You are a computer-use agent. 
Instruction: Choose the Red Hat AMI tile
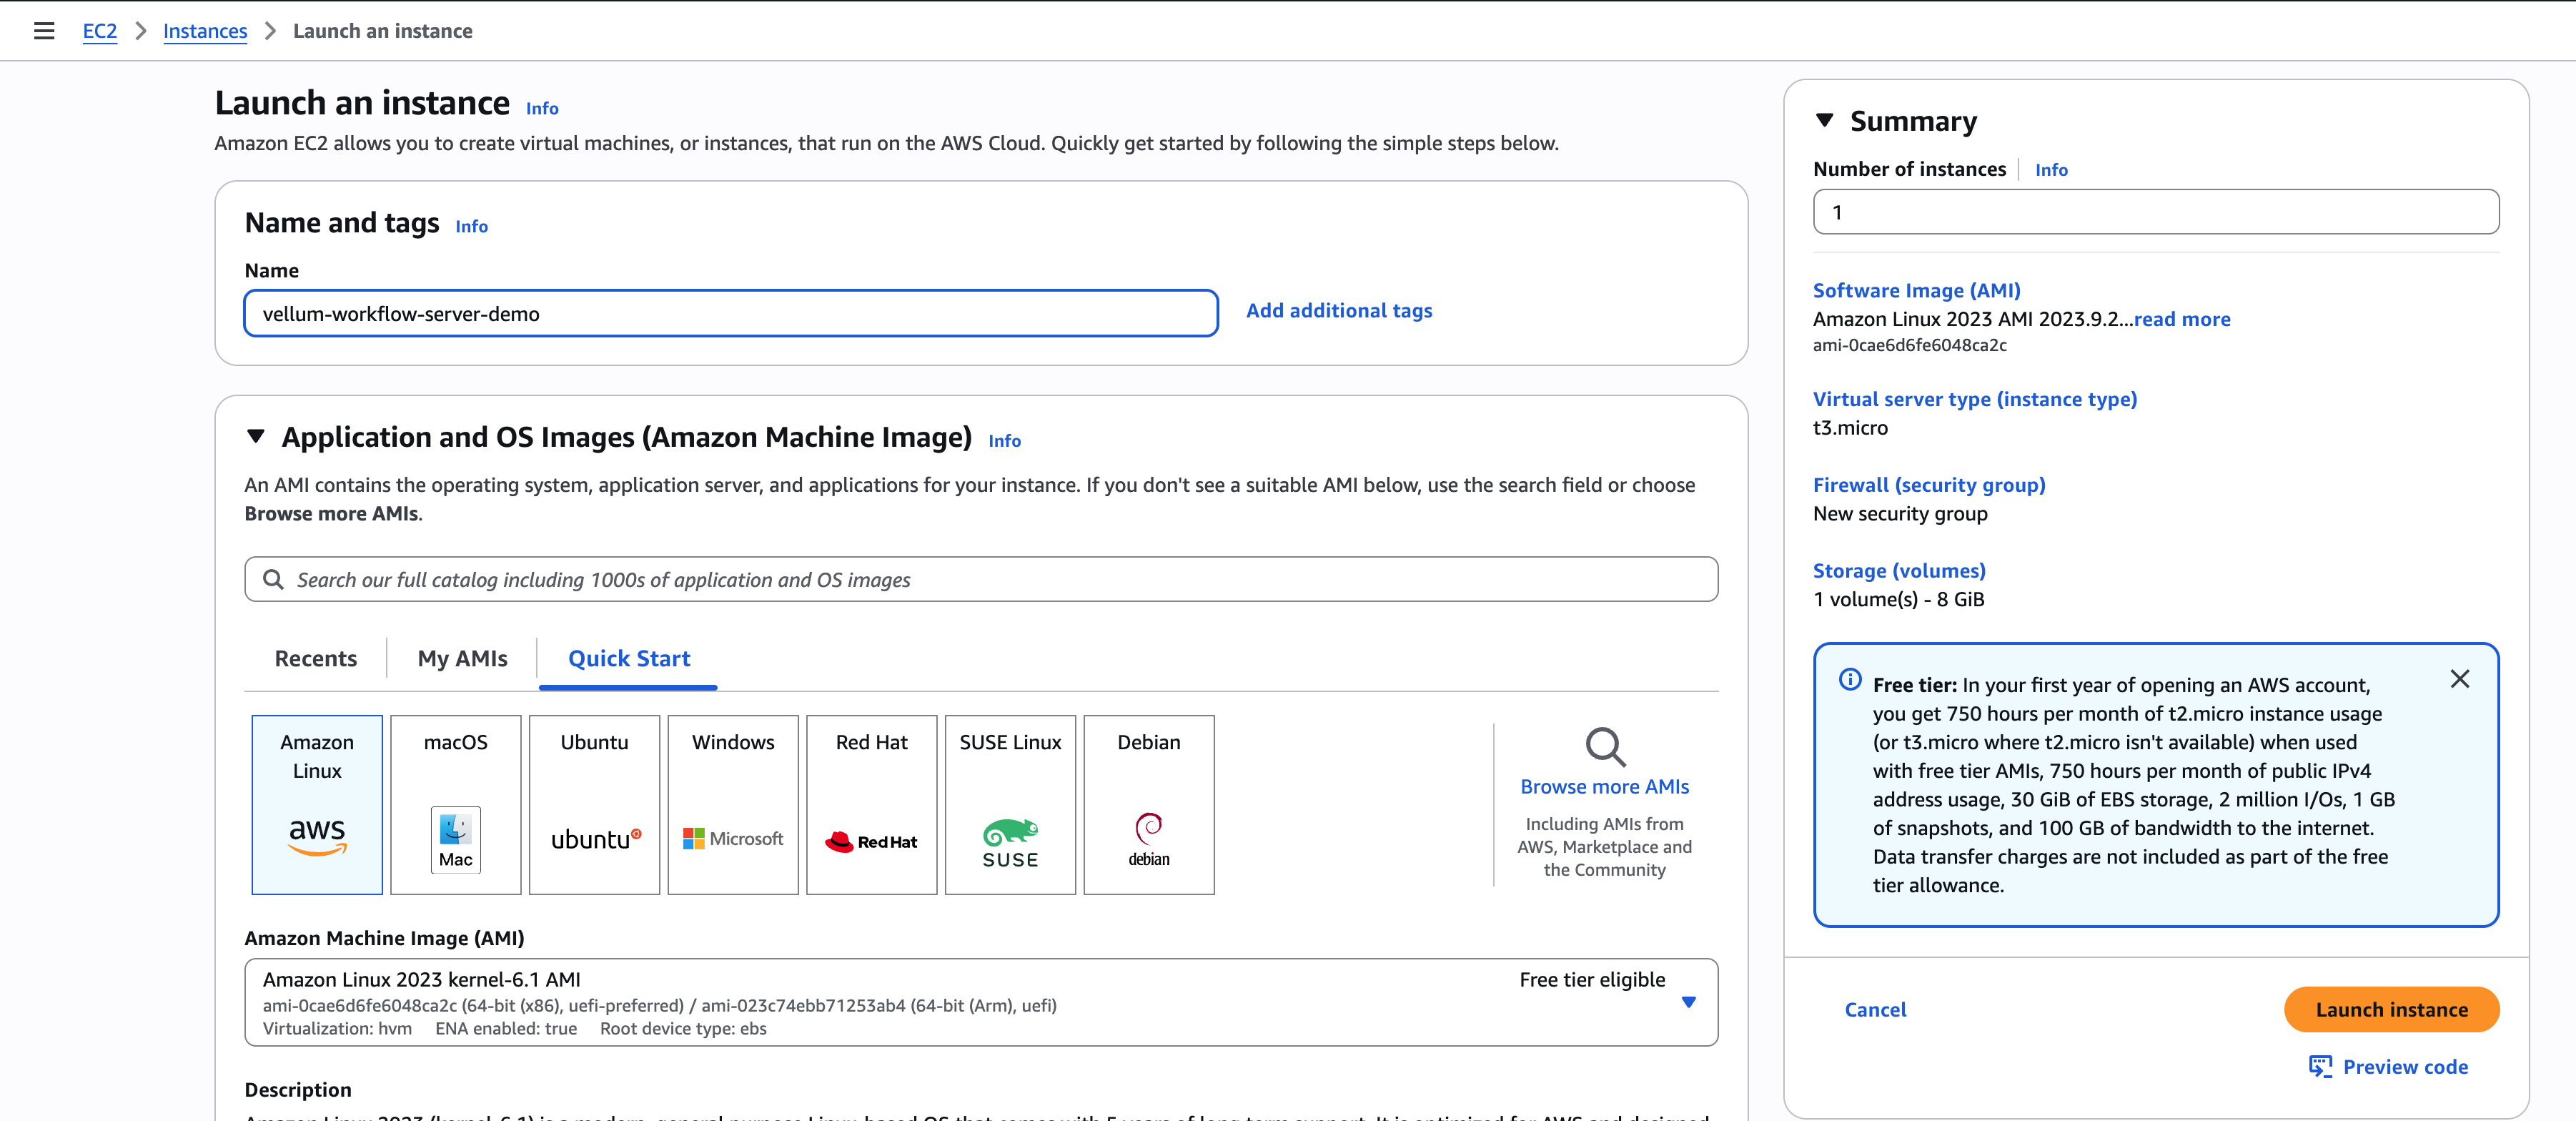point(871,804)
